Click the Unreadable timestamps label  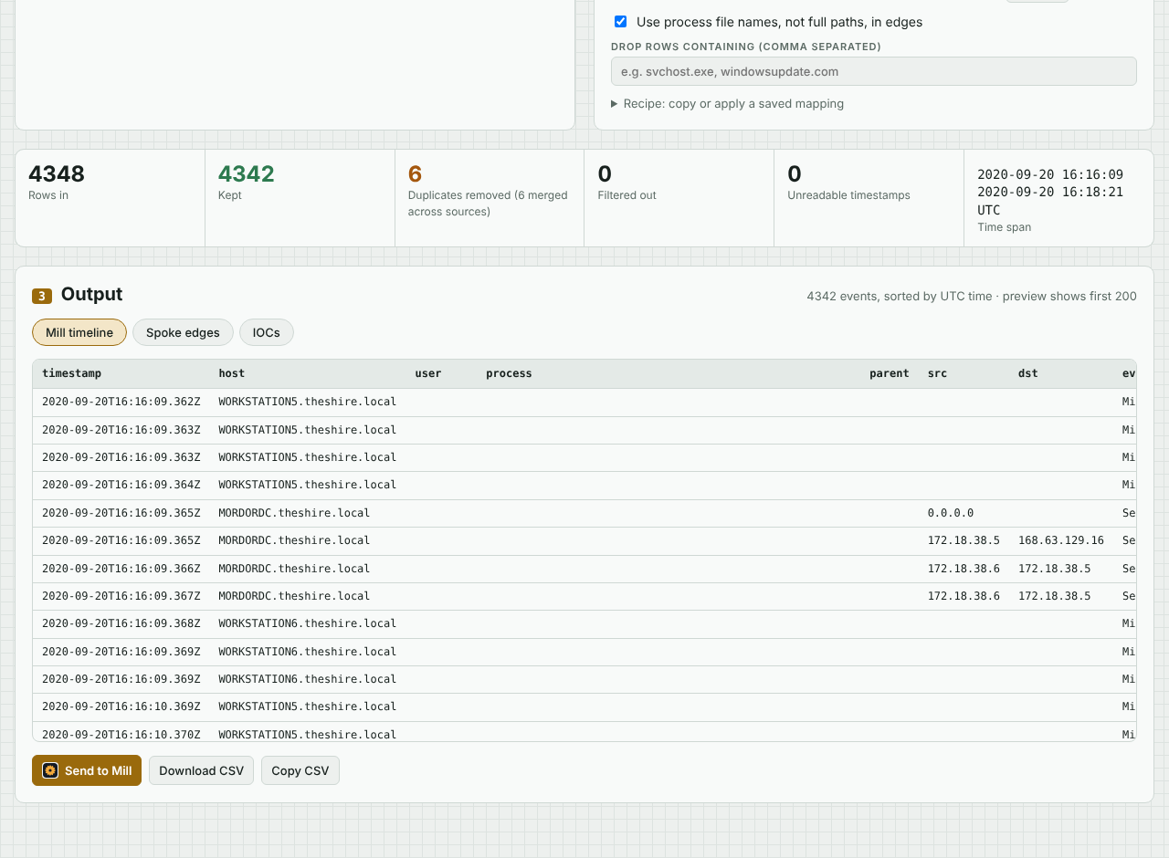849,195
